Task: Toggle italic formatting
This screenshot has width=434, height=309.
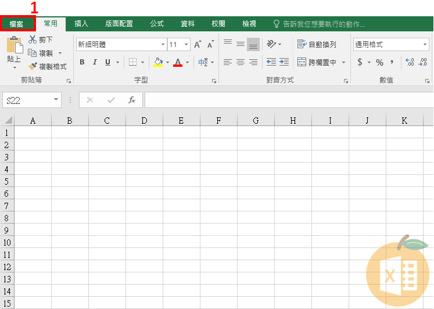Action: [x=95, y=62]
